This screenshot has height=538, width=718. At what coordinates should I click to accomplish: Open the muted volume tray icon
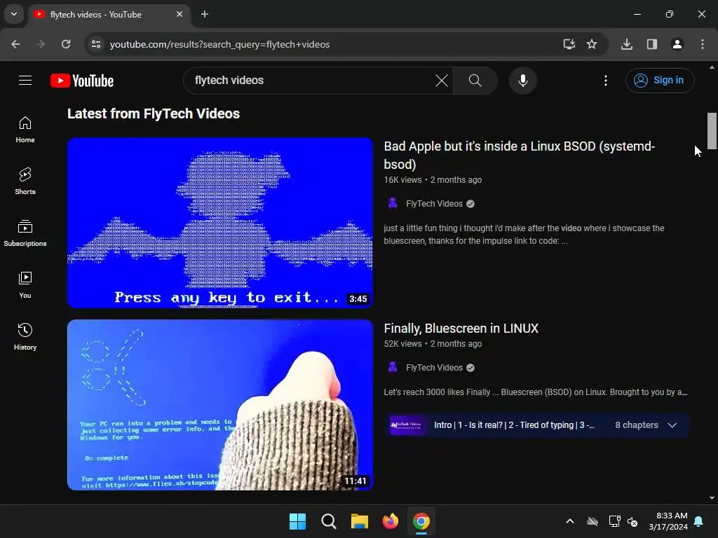click(x=632, y=521)
